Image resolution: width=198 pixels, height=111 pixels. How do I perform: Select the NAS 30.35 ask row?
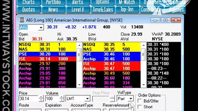pos(112,49)
